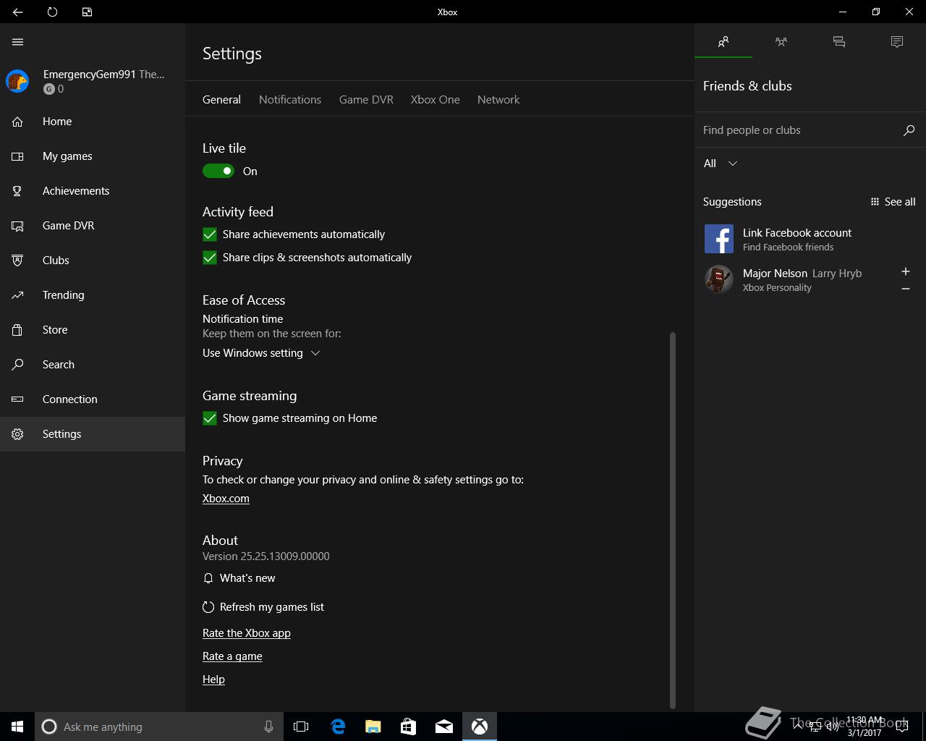Select the General settings tab
Screen dimensions: 926x741
(x=221, y=100)
